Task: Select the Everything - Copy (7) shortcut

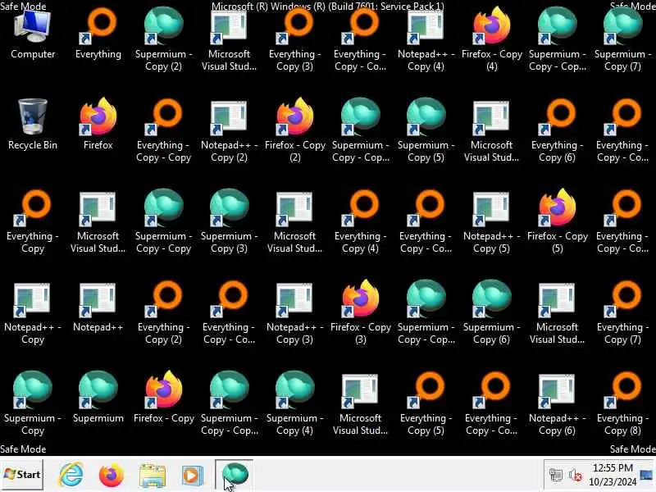Action: pyautogui.click(x=623, y=313)
